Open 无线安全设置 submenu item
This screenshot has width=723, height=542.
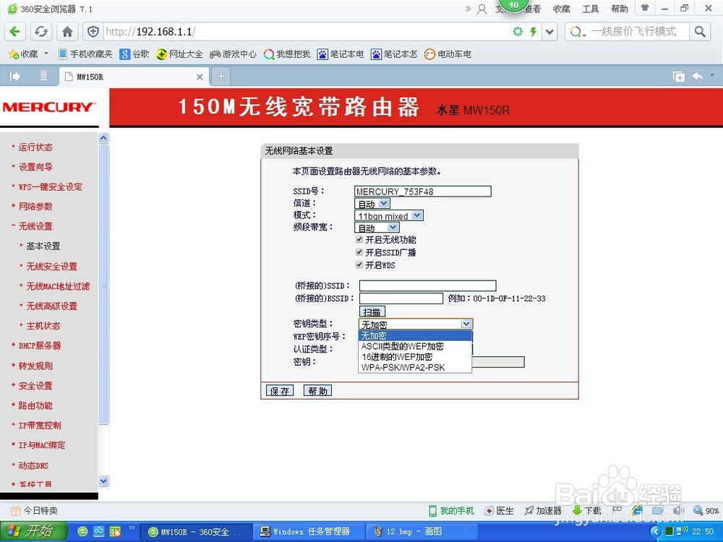pyautogui.click(x=51, y=267)
